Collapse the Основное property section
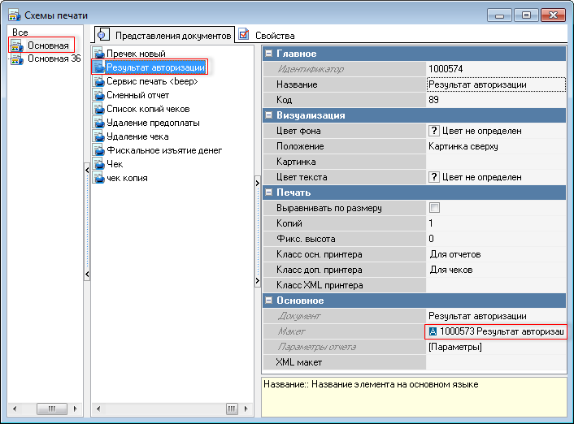Viewport: 574px width, 424px height. (268, 301)
